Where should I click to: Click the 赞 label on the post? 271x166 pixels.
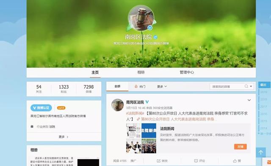click(x=239, y=161)
